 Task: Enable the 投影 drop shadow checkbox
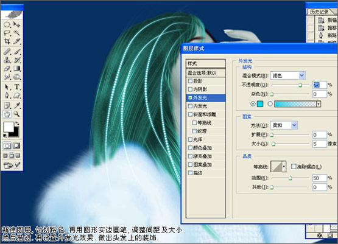(x=190, y=81)
